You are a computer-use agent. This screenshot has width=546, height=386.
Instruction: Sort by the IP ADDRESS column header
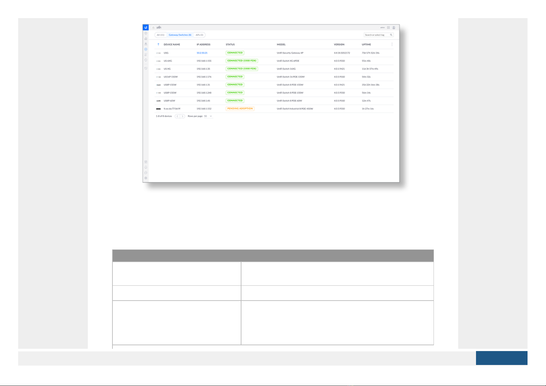pyautogui.click(x=203, y=44)
